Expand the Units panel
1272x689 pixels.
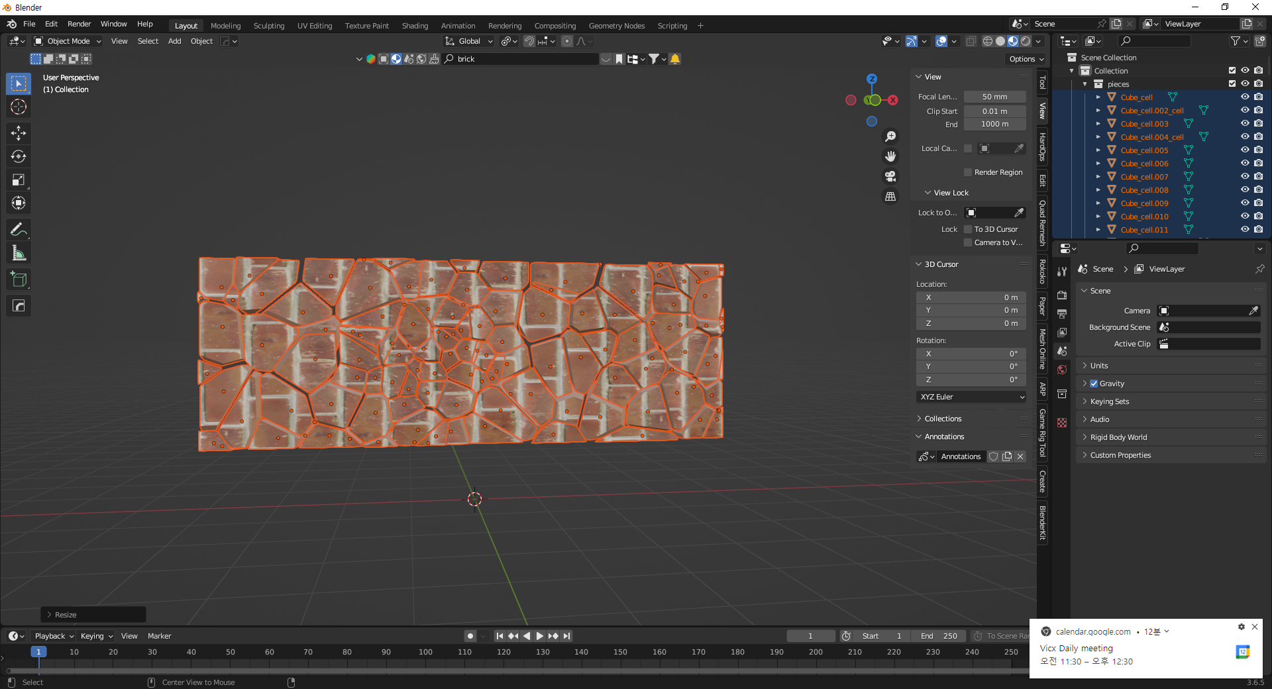click(x=1099, y=366)
